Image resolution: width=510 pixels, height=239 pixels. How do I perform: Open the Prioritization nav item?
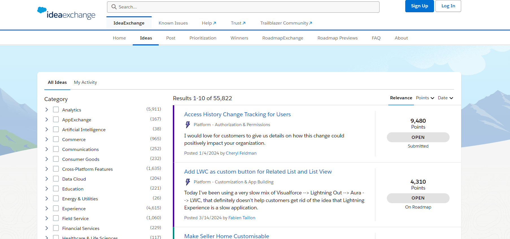(x=203, y=38)
